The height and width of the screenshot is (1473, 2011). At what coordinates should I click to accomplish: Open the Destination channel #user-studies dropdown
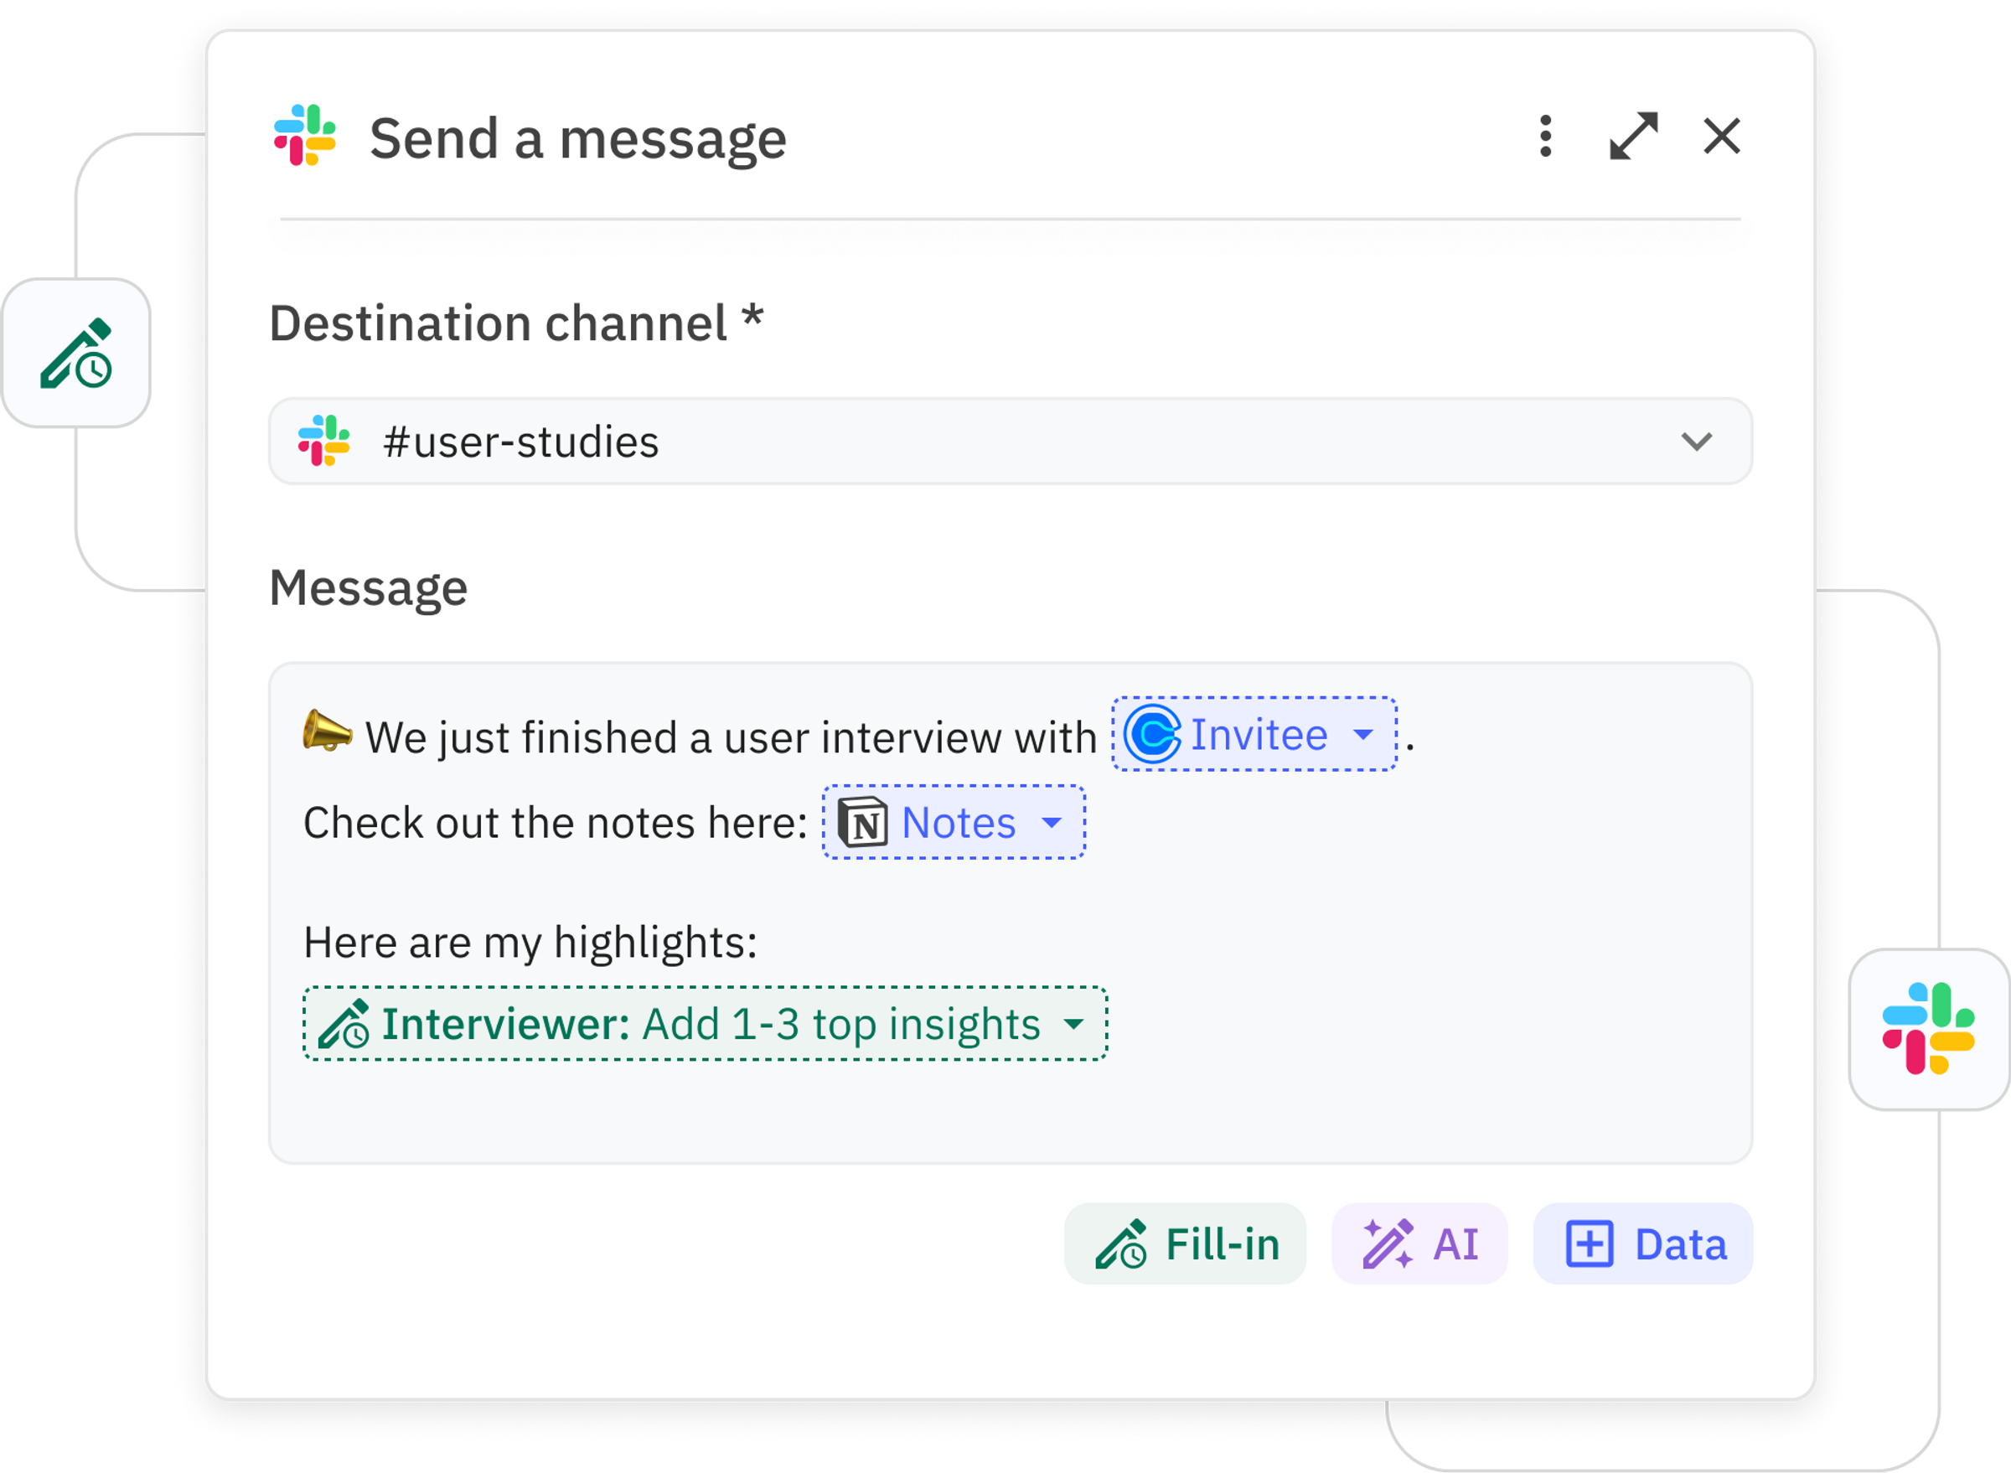pyautogui.click(x=1011, y=442)
